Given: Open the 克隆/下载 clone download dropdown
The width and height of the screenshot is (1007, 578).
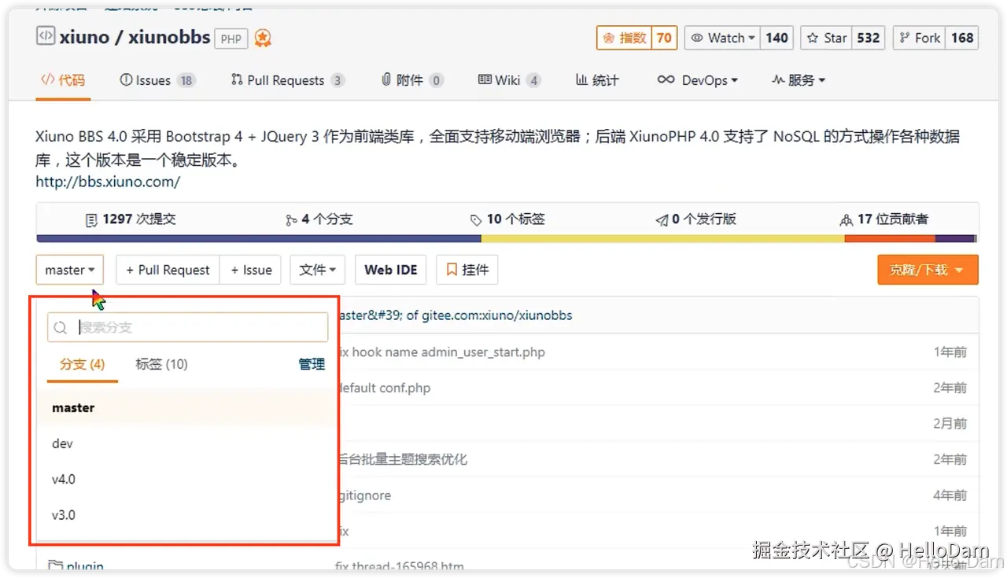Looking at the screenshot, I should point(928,270).
